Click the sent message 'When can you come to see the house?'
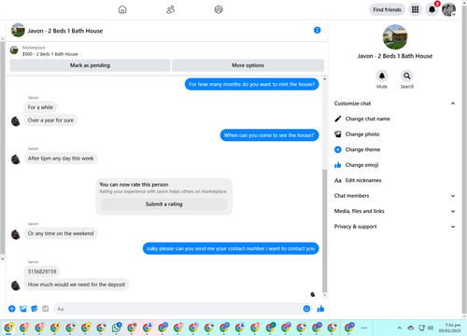The height and width of the screenshot is (336, 467). [269, 135]
